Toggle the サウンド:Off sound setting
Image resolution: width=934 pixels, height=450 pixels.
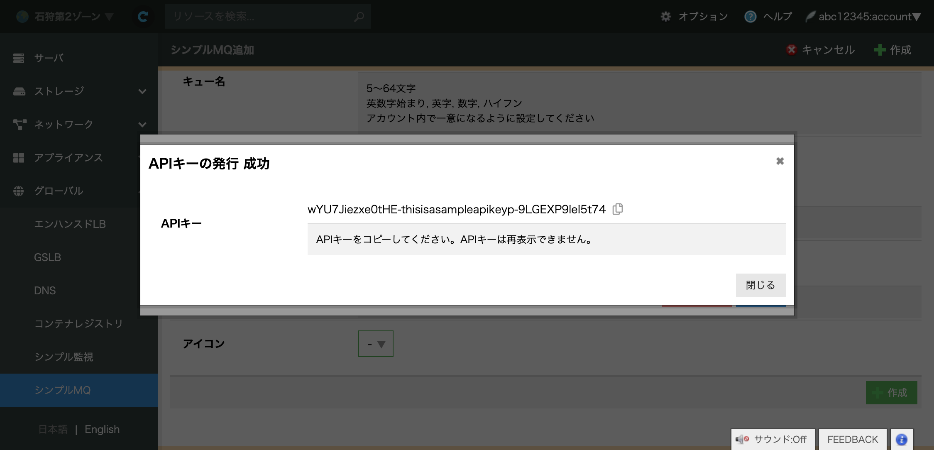coord(773,439)
